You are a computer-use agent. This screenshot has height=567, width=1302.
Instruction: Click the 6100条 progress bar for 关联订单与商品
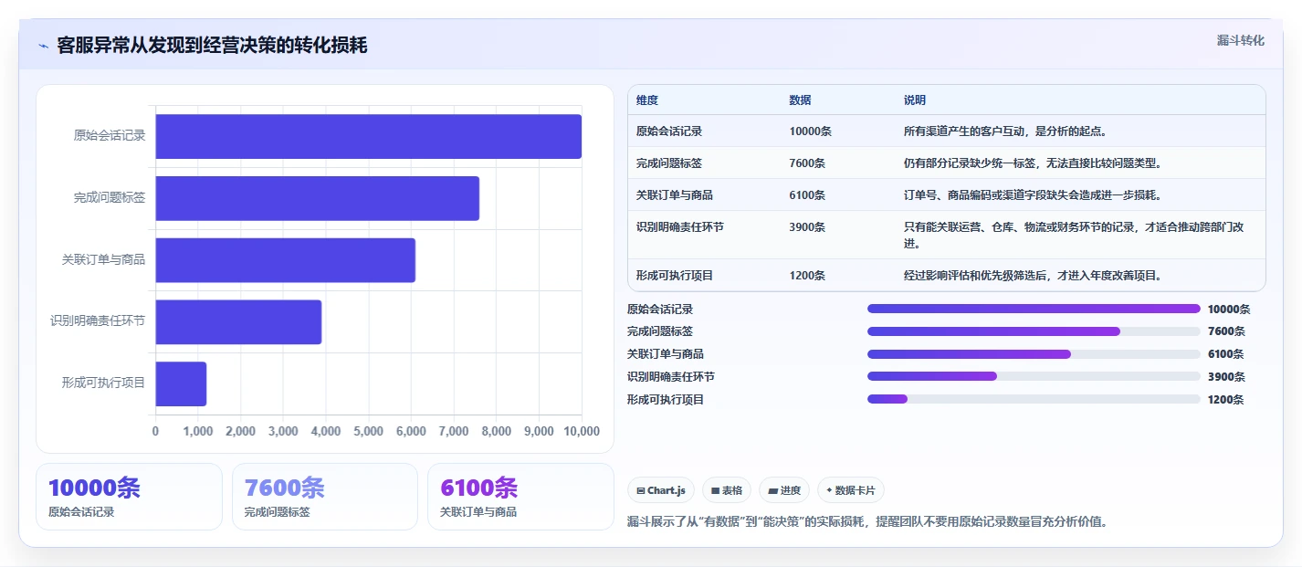pos(1034,354)
